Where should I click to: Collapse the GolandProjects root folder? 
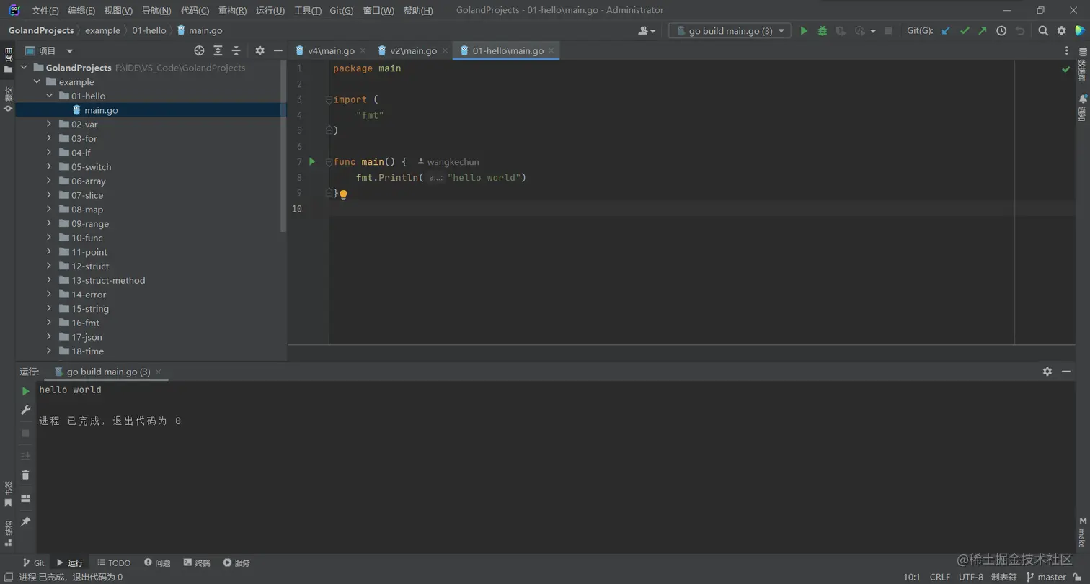24,68
